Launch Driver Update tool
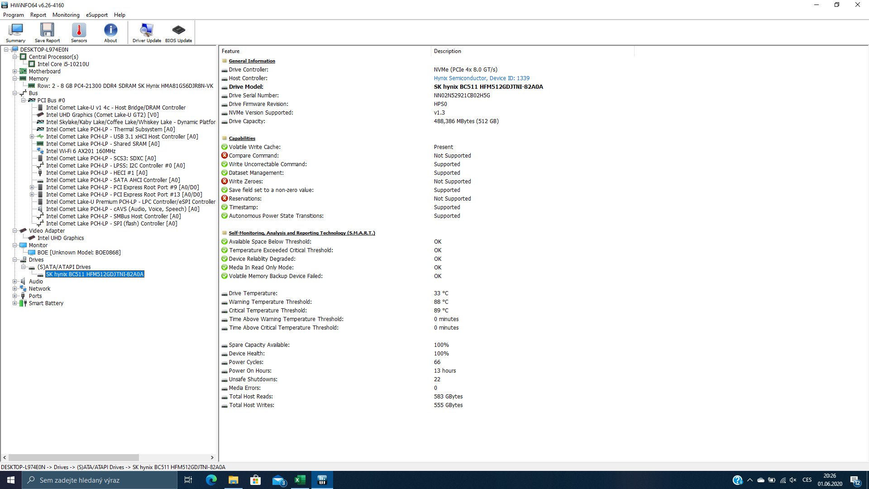 coord(147,33)
